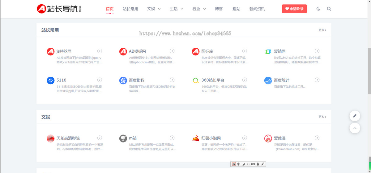Click the AB模板网 description text
The height and width of the screenshot is (173, 371).
point(152,60)
